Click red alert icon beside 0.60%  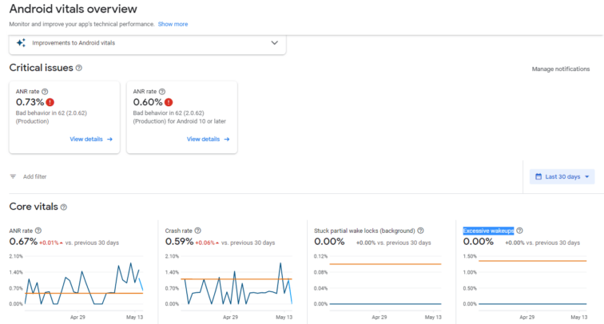click(169, 102)
